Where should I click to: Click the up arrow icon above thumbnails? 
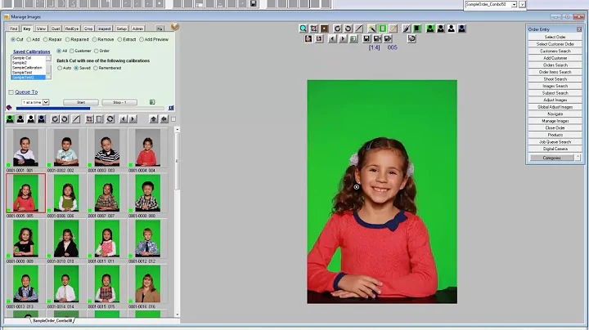153,119
